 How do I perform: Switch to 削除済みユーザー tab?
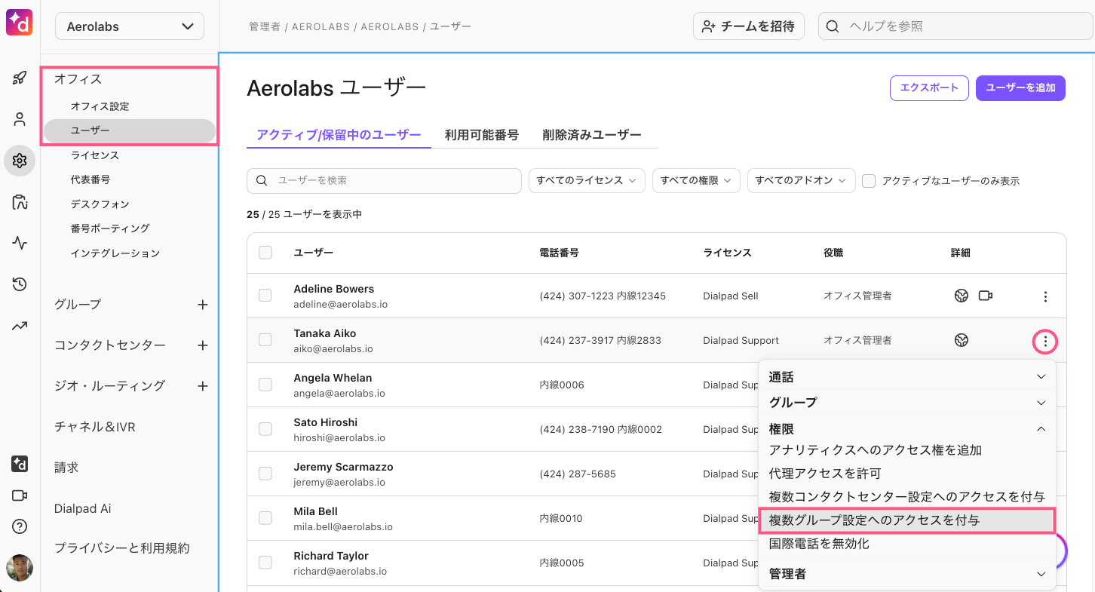[x=592, y=135]
